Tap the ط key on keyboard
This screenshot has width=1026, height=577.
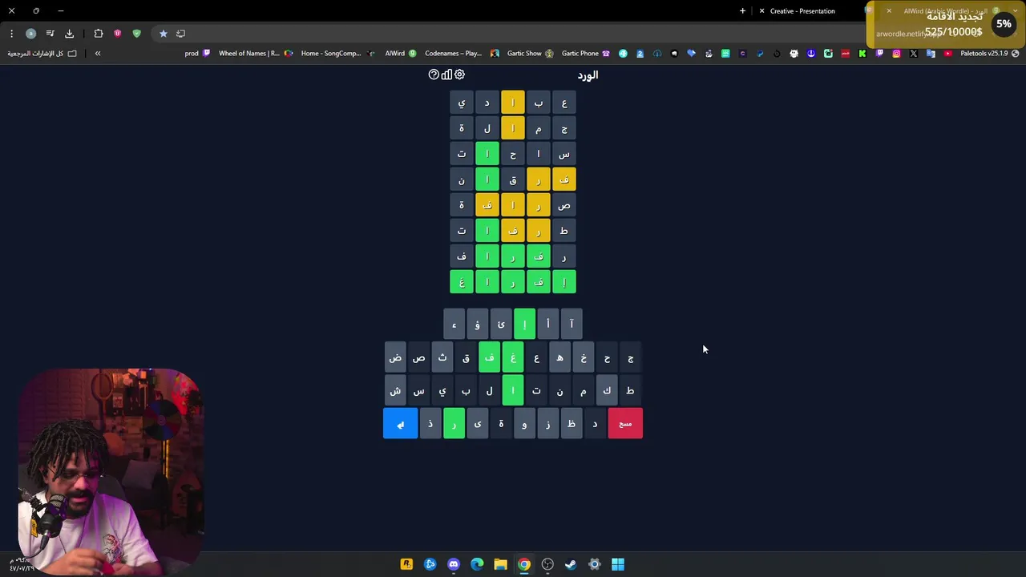[x=630, y=390]
